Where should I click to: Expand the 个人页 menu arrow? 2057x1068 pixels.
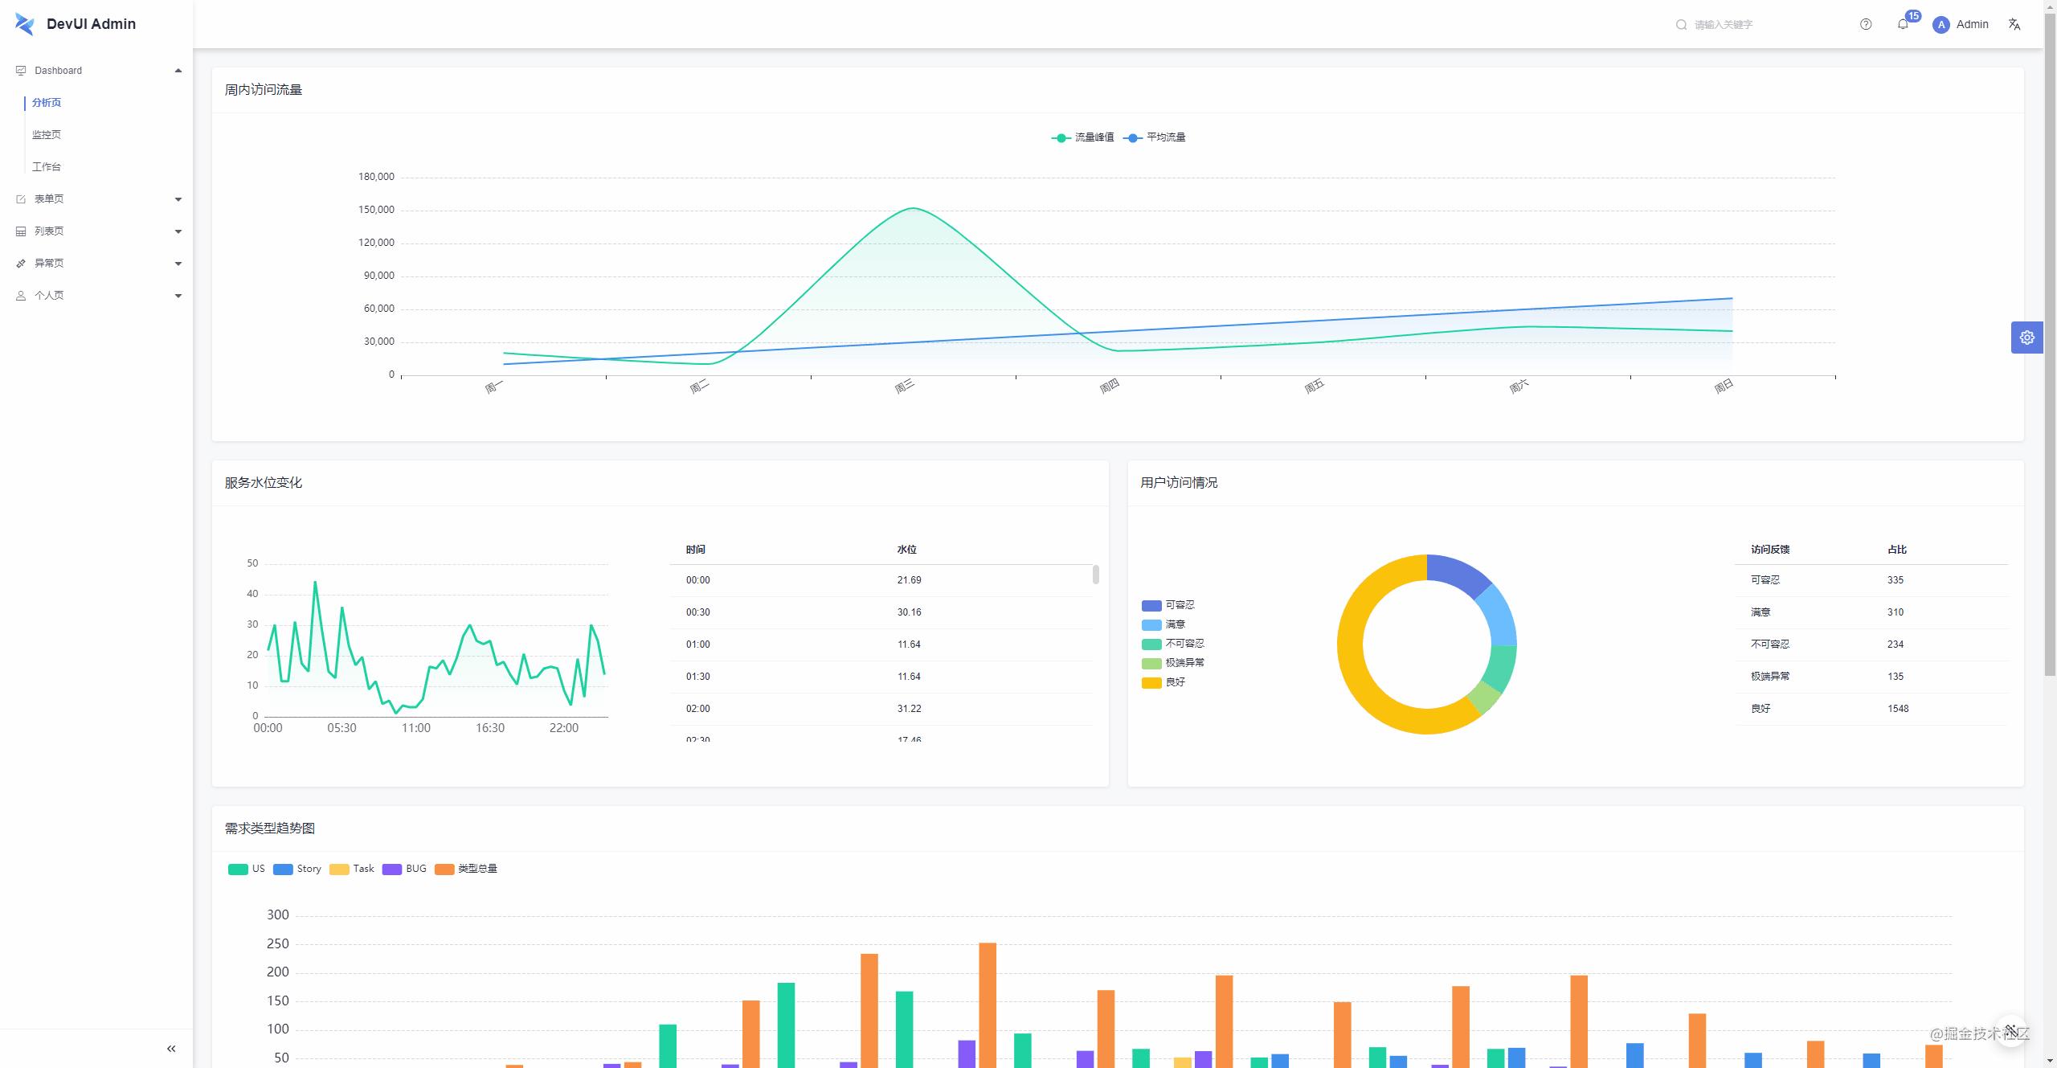(178, 296)
